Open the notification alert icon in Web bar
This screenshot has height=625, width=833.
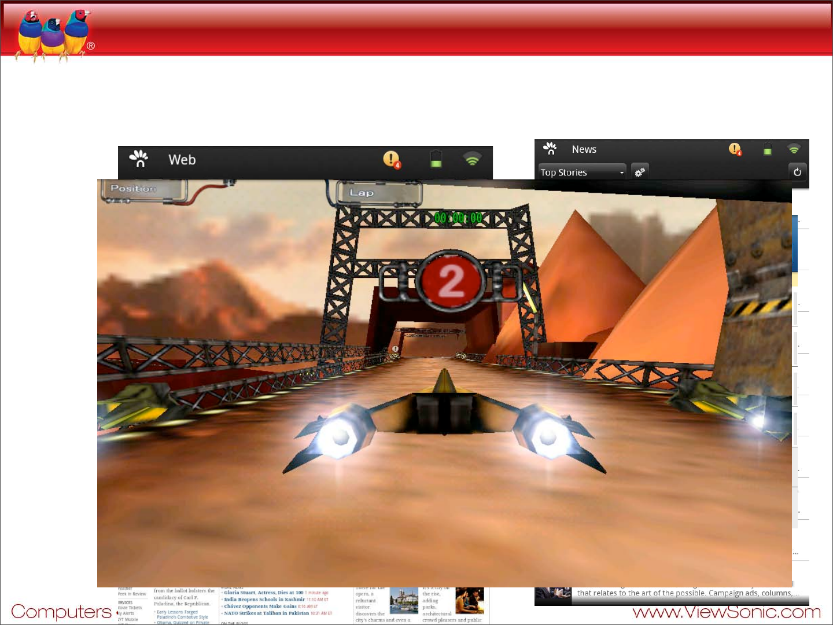pos(392,160)
